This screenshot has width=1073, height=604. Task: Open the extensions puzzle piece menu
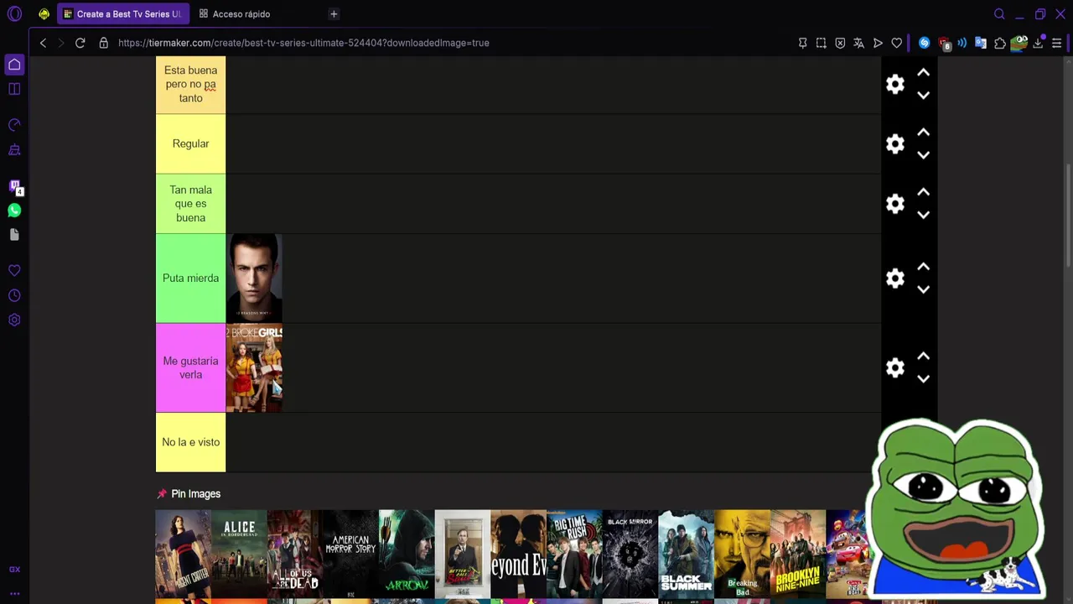click(1000, 43)
